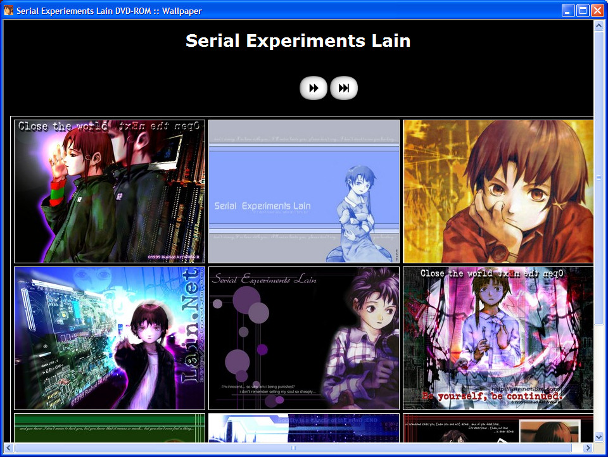The image size is (608, 457).
Task: Click the next page double-arrow button
Action: 313,89
